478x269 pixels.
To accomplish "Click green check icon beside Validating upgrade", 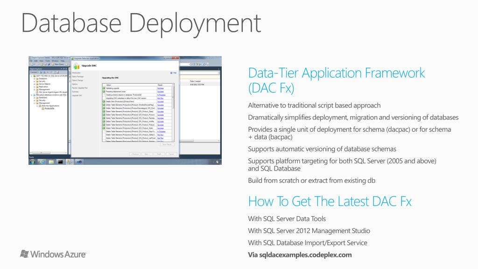I will click(x=104, y=88).
